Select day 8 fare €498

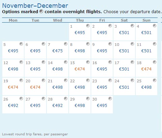pos(80,51)
